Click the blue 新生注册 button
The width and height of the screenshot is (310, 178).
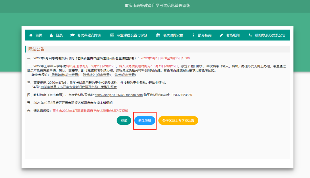pyautogui.click(x=145, y=120)
